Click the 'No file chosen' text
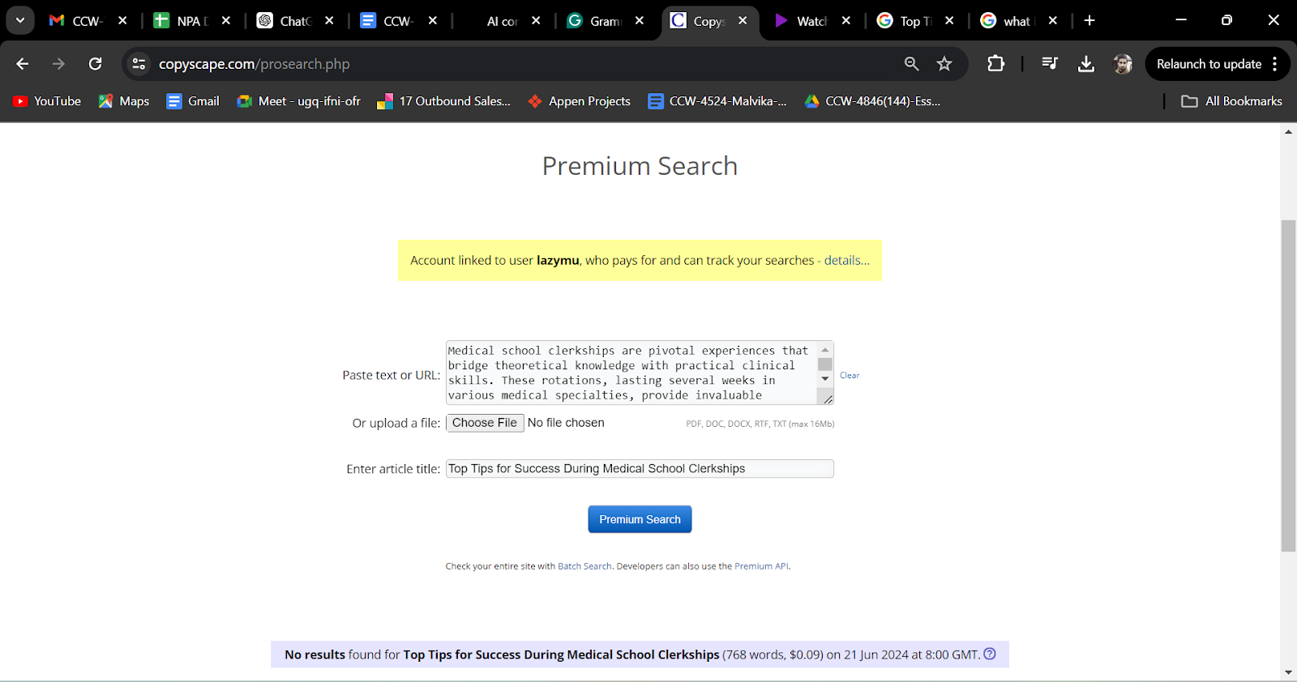This screenshot has height=682, width=1297. tap(566, 423)
